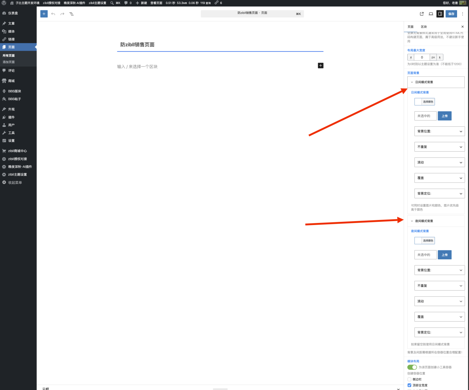Click the view page external link icon

coord(422,14)
